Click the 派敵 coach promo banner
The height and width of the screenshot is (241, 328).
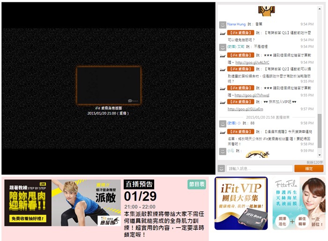62,203
